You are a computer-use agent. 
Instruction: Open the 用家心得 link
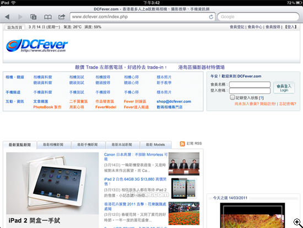[x=77, y=107]
